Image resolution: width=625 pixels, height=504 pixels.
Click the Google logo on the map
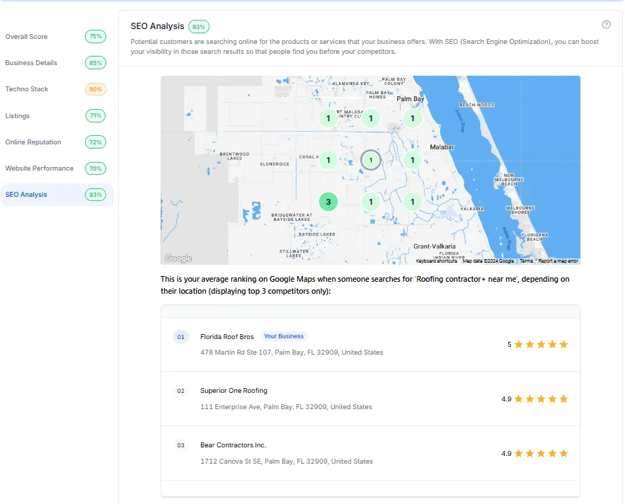(178, 258)
